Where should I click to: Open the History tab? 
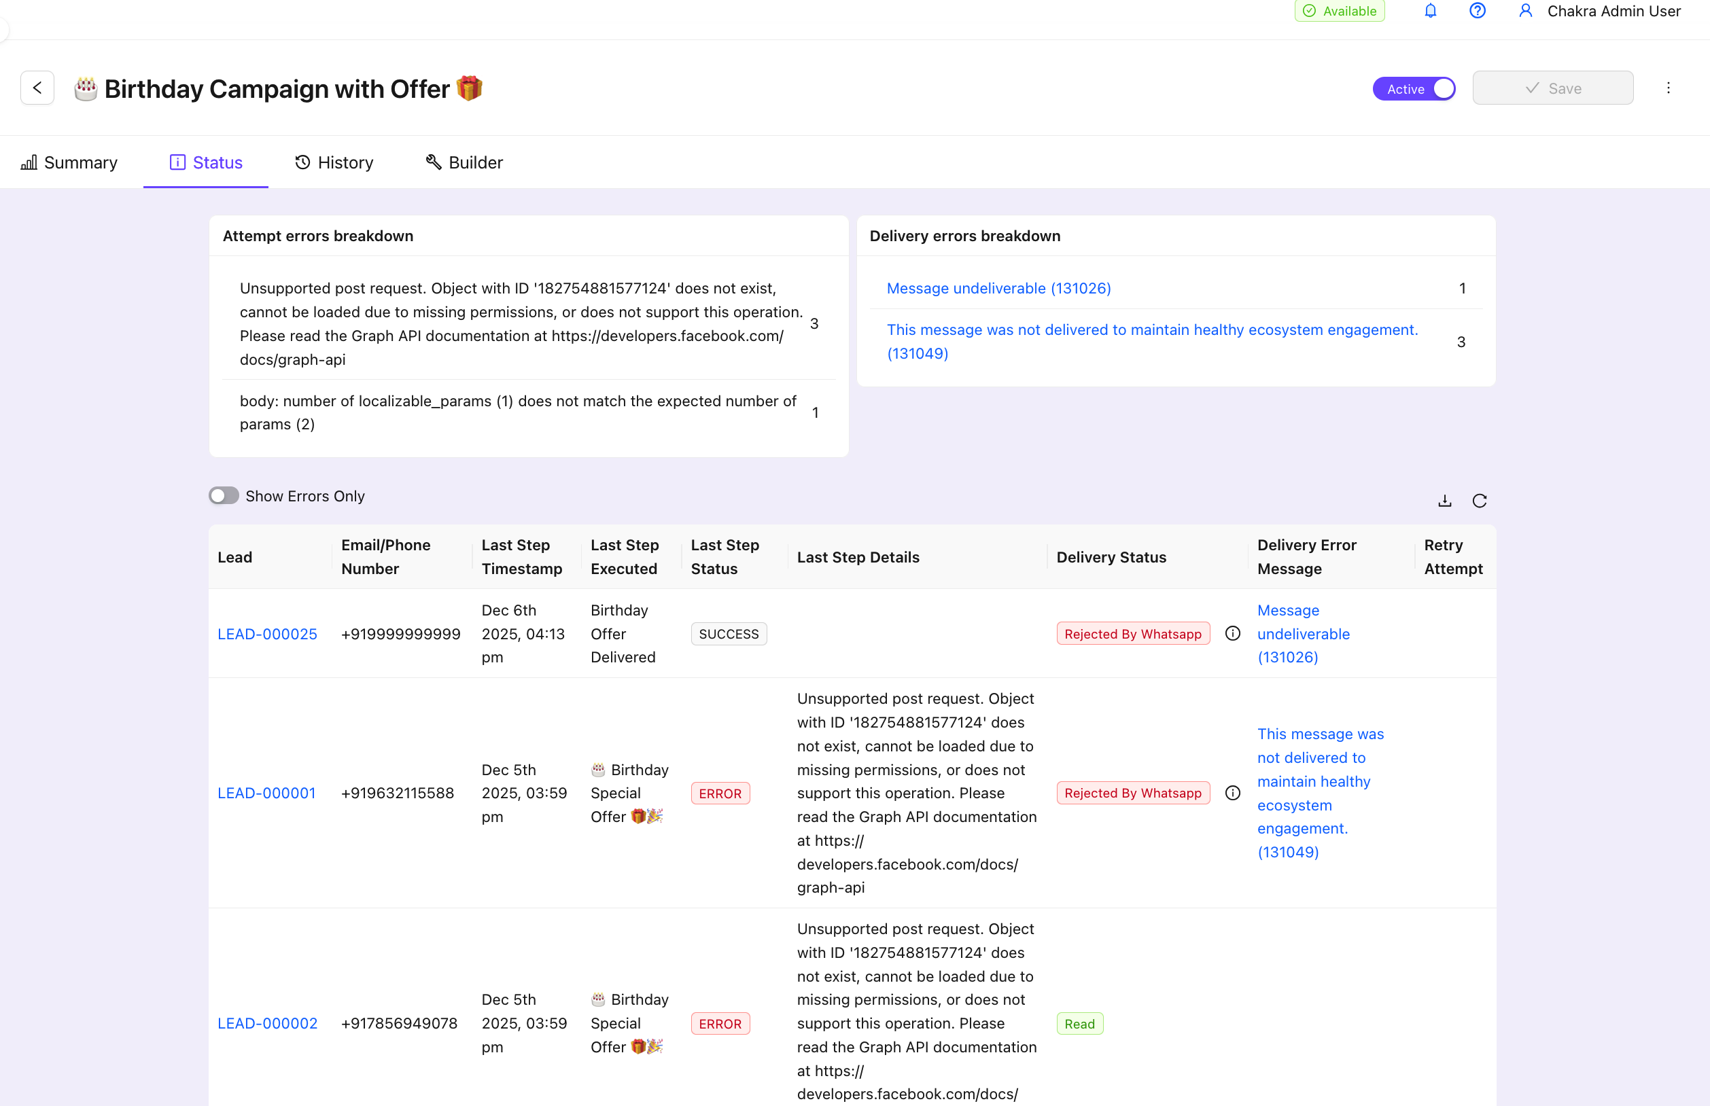334,162
